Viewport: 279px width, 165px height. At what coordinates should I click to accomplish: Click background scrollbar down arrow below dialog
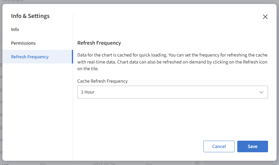pyautogui.click(x=197, y=163)
